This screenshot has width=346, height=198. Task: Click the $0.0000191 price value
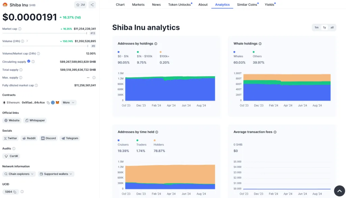(x=30, y=17)
